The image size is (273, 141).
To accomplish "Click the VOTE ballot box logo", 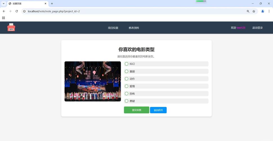I will point(11,28).
